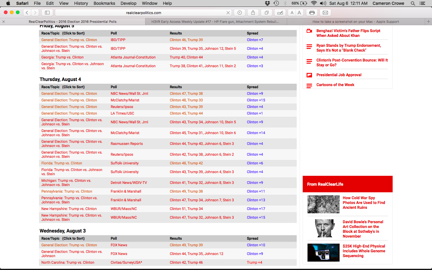
Task: Open Michigan four-way race link
Action: point(66,183)
